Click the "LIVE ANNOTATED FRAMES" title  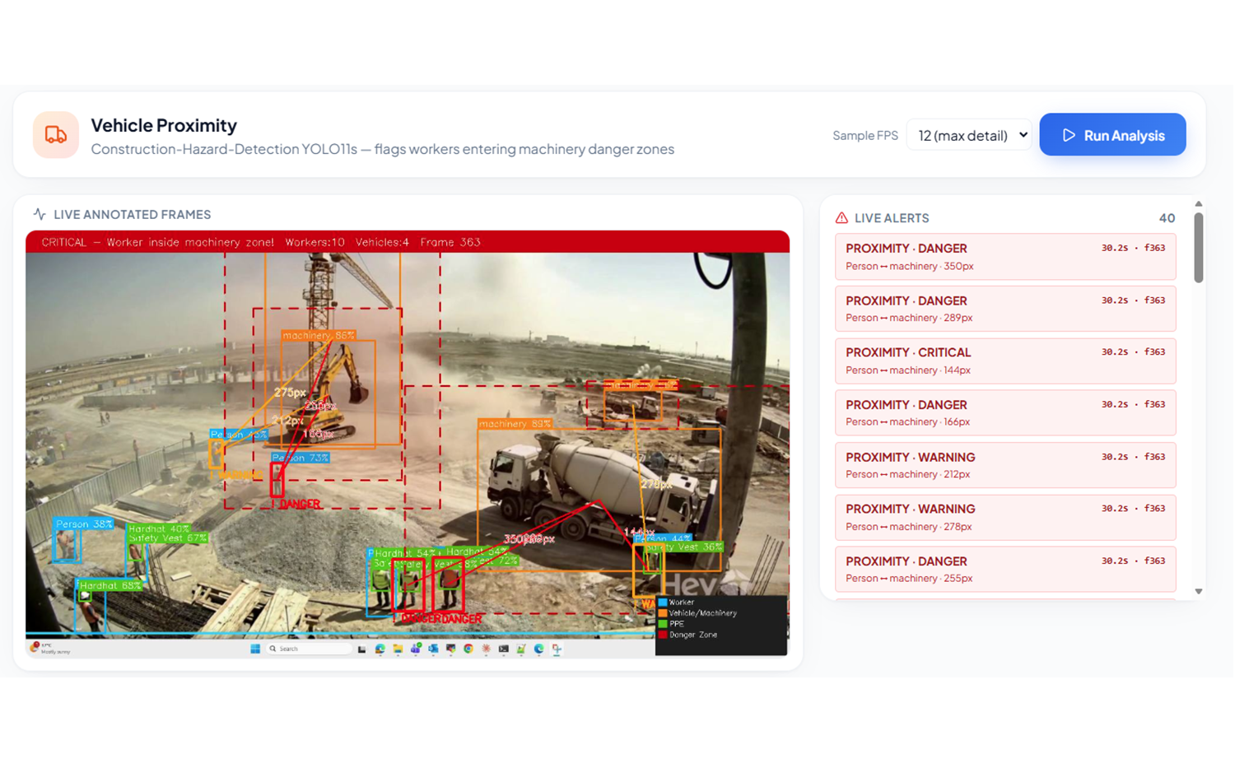click(x=132, y=214)
